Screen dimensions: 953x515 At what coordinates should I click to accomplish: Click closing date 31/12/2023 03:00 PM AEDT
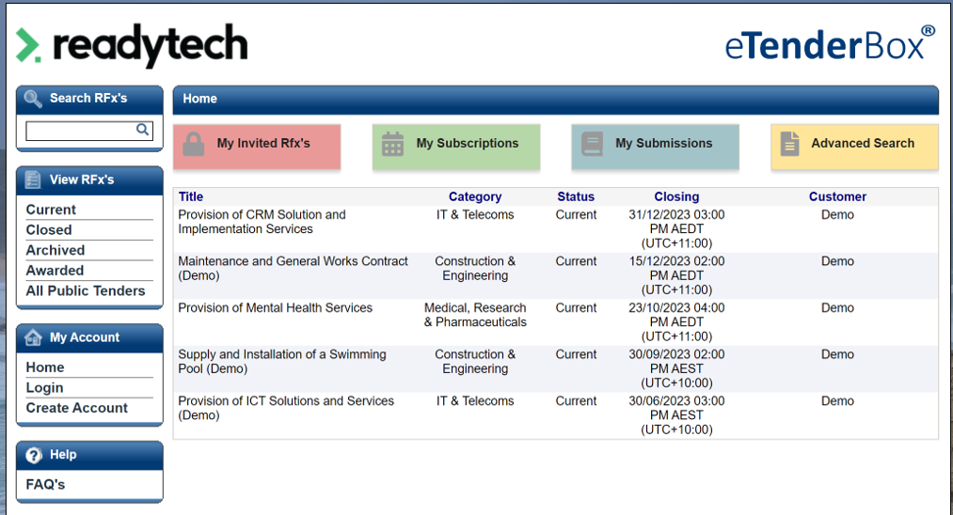(676, 229)
